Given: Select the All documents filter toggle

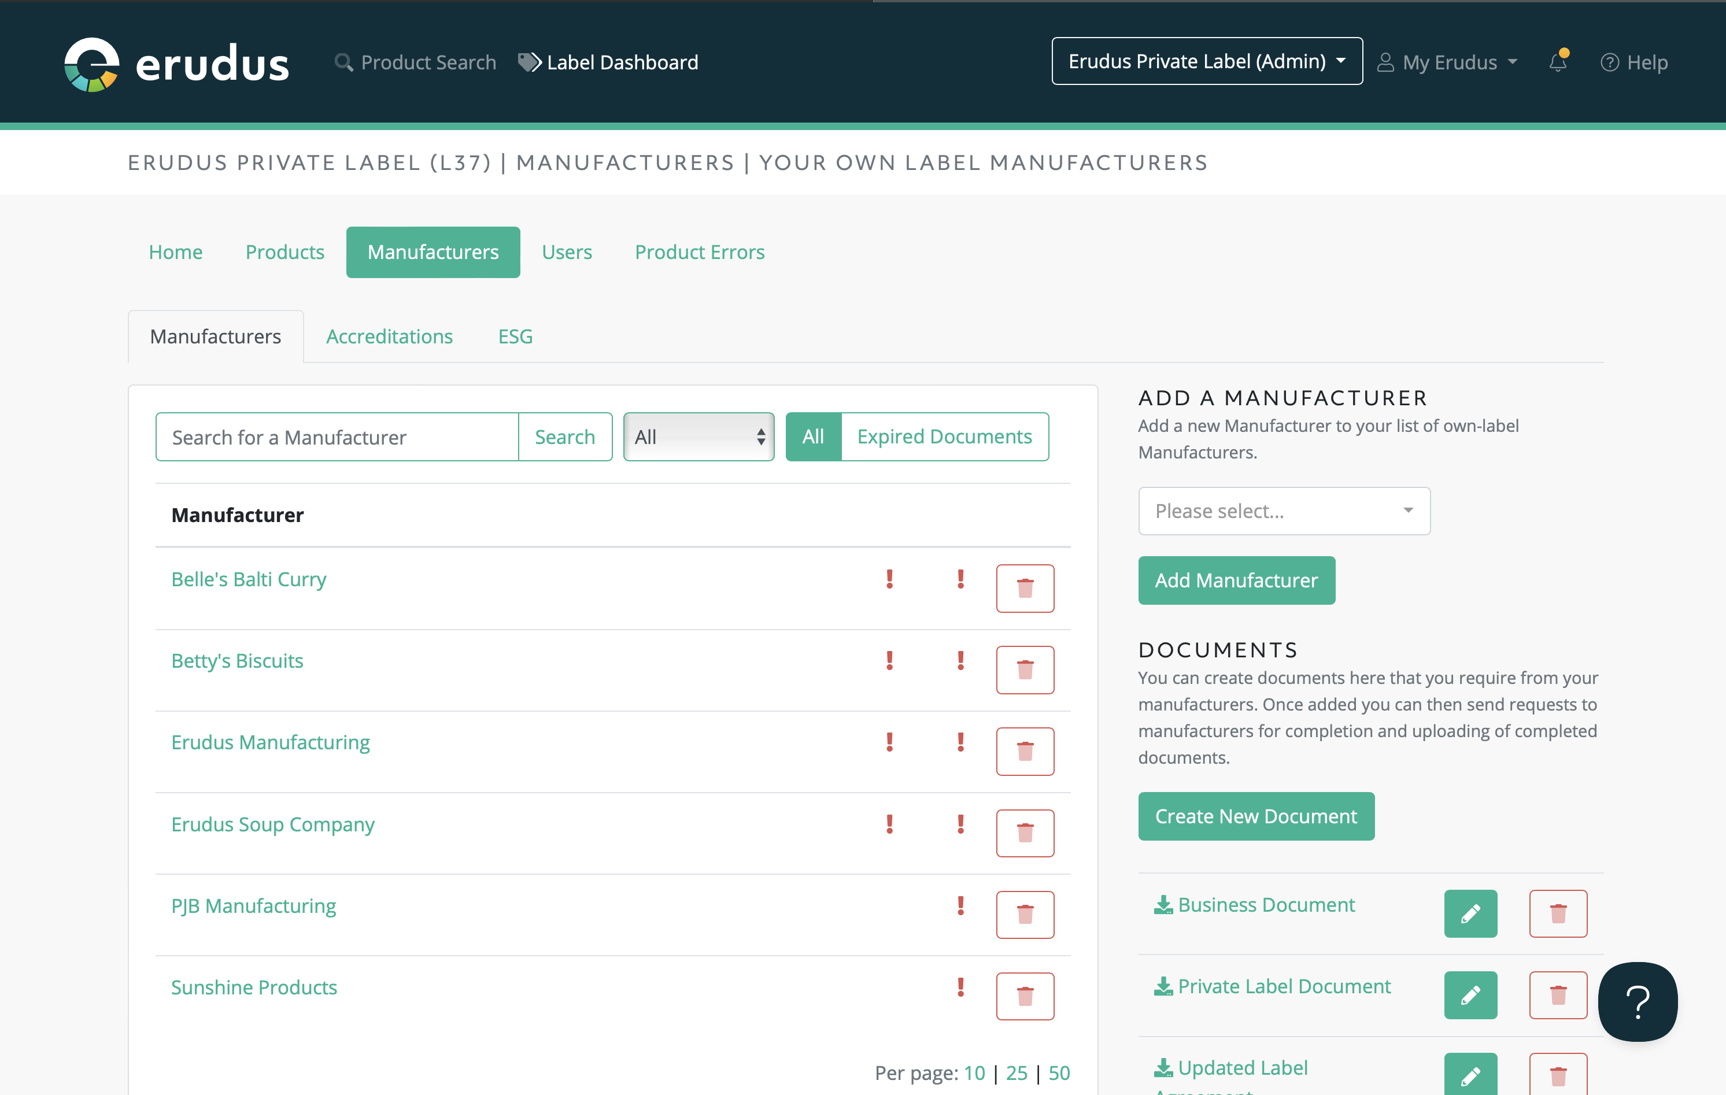Looking at the screenshot, I should click(x=813, y=436).
